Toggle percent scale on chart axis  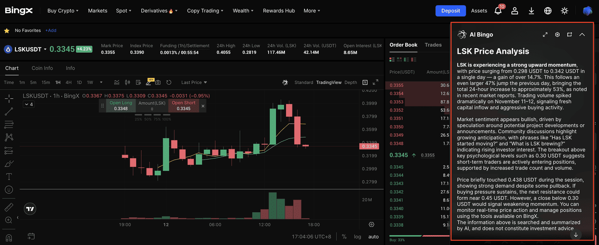[344, 237]
